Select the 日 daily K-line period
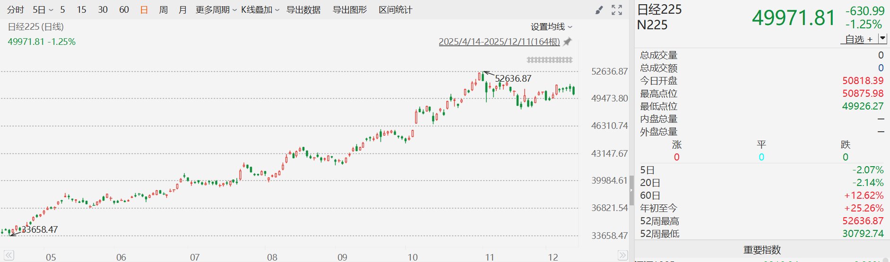 tap(144, 10)
